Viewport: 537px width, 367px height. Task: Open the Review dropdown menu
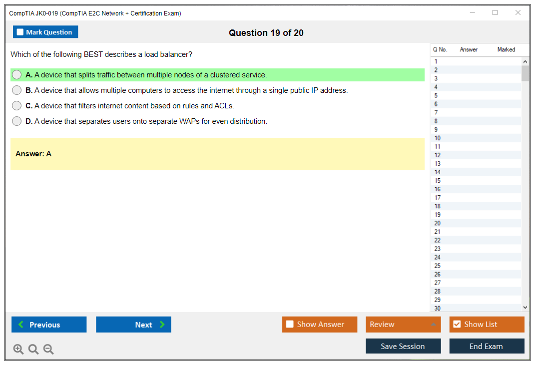403,325
